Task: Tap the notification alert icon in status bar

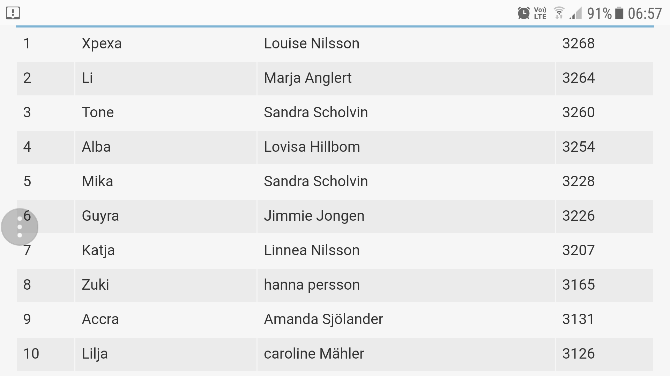Action: point(13,13)
